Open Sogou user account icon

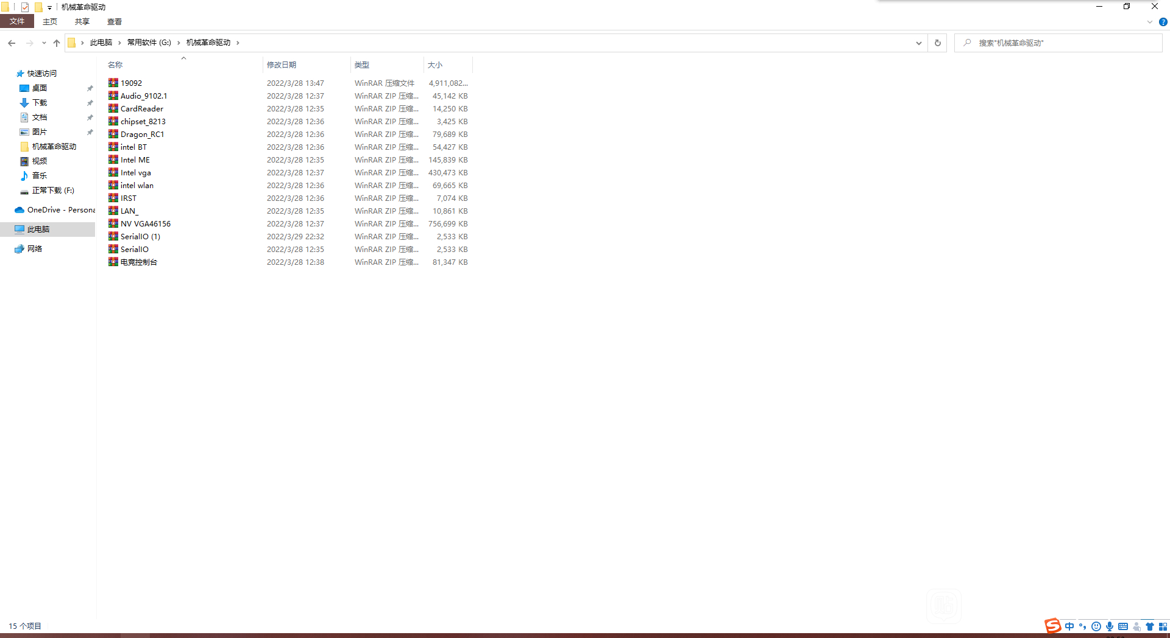[1136, 626]
